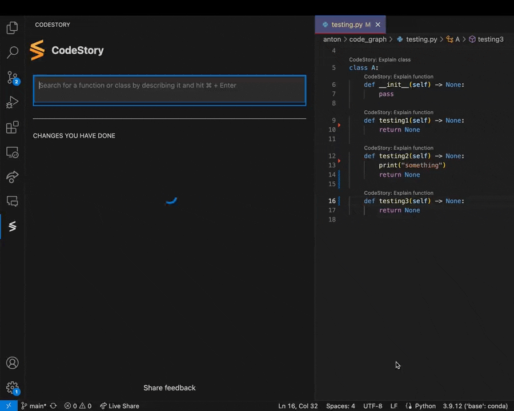This screenshot has height=411, width=514.
Task: Open the Live Share sidebar icon
Action: pyautogui.click(x=12, y=177)
